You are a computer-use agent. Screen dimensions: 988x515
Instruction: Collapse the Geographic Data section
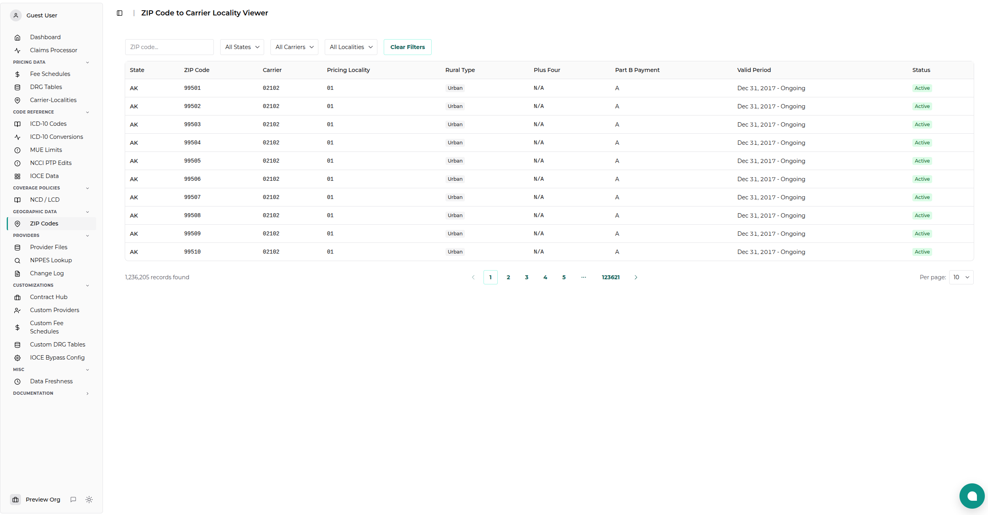point(88,212)
